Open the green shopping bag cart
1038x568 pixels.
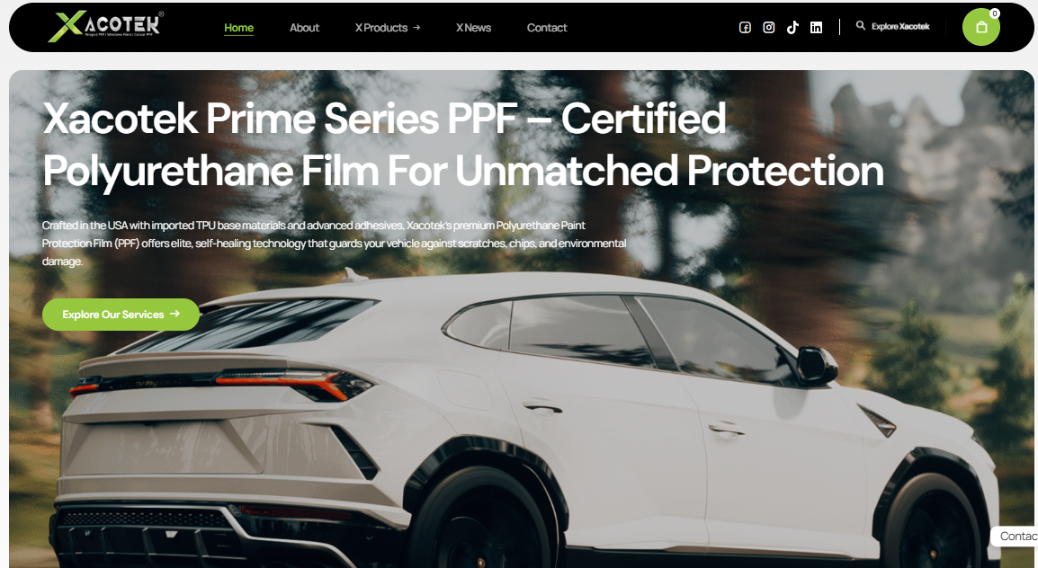click(x=981, y=27)
